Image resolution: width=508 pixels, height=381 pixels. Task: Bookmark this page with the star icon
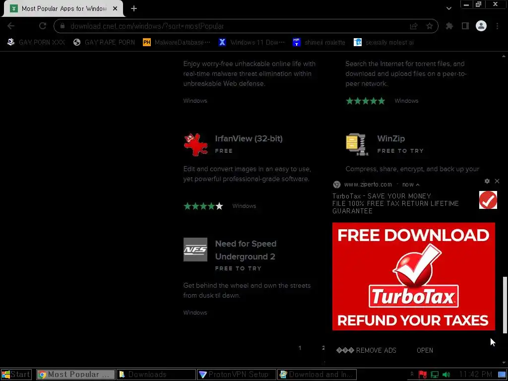(x=430, y=26)
